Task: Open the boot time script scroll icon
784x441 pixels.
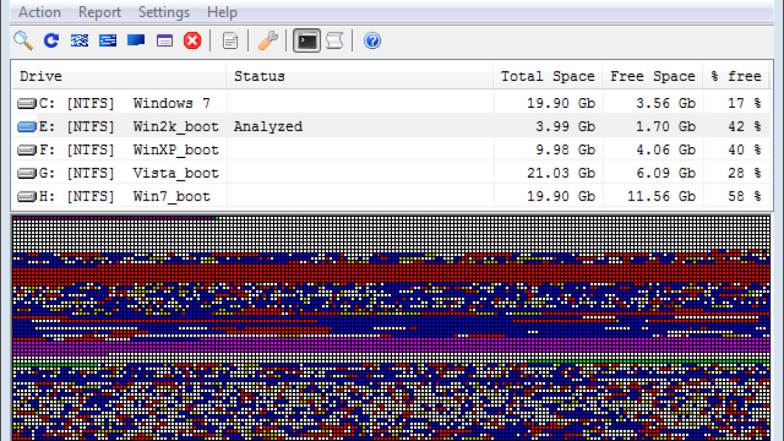Action: click(335, 41)
